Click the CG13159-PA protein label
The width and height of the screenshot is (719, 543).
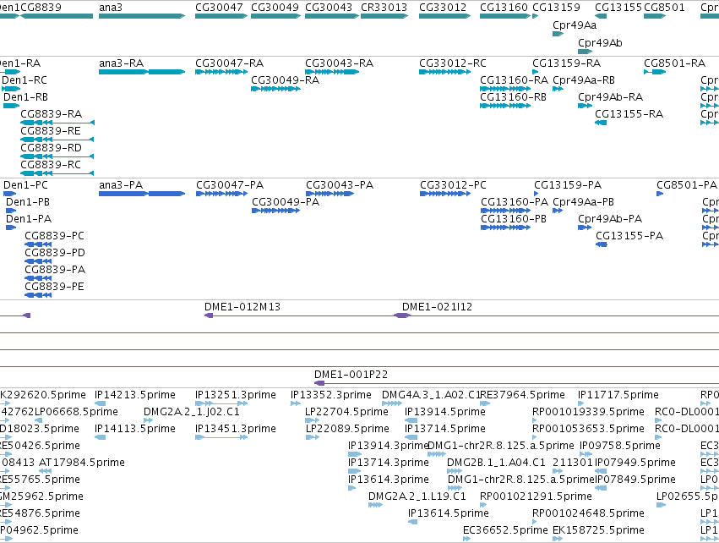tap(568, 185)
